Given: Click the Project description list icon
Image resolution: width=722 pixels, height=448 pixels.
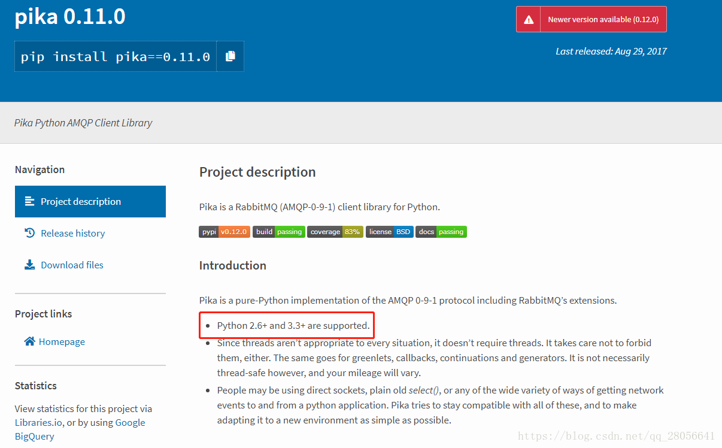Looking at the screenshot, I should click(x=30, y=201).
